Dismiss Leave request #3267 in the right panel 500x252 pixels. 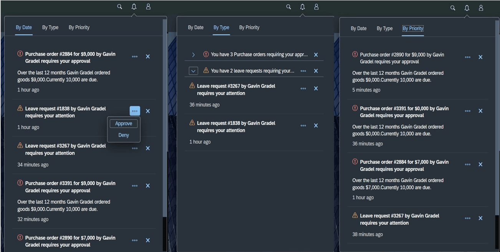(480, 218)
